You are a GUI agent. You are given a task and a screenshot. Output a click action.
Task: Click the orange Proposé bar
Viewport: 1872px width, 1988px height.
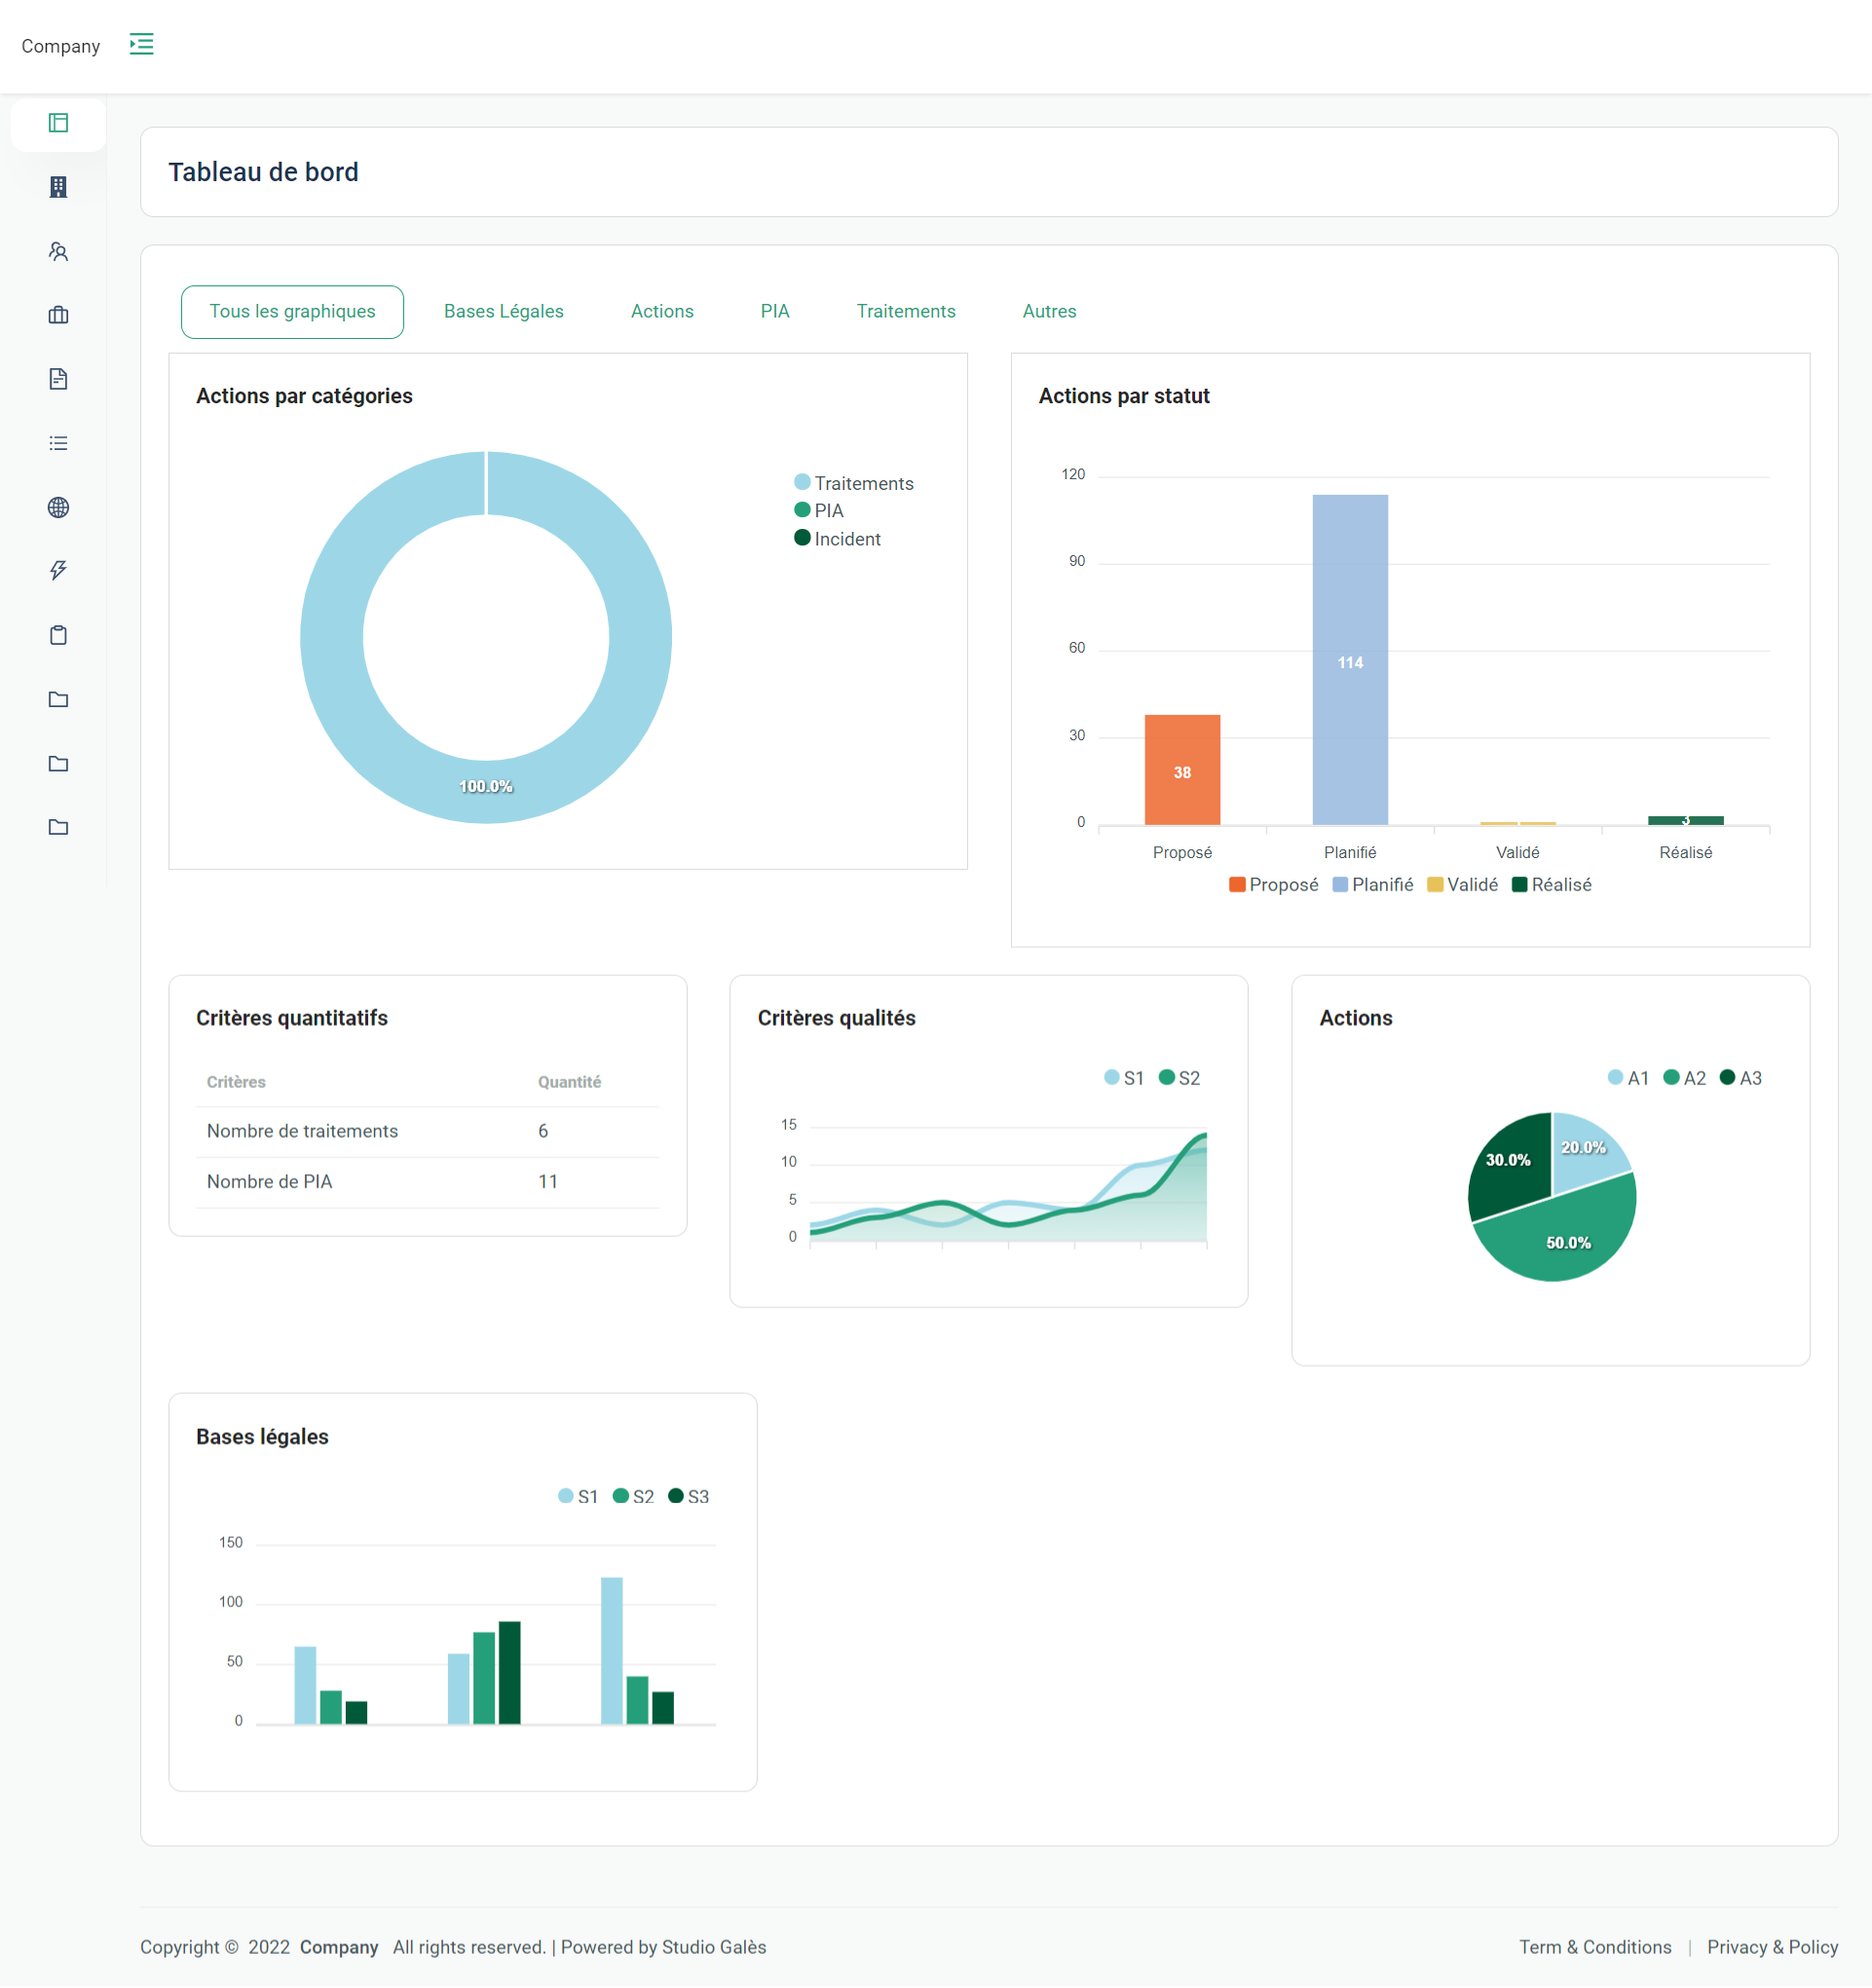(1181, 770)
